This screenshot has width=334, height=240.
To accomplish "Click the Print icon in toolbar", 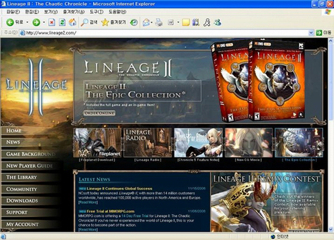I will [159, 22].
